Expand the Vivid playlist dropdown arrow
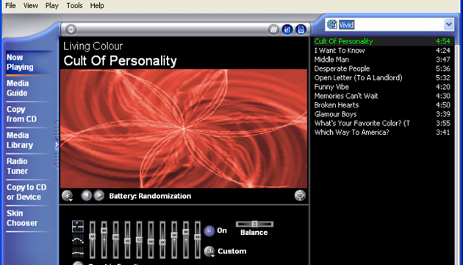This screenshot has width=463, height=265. 448,24
